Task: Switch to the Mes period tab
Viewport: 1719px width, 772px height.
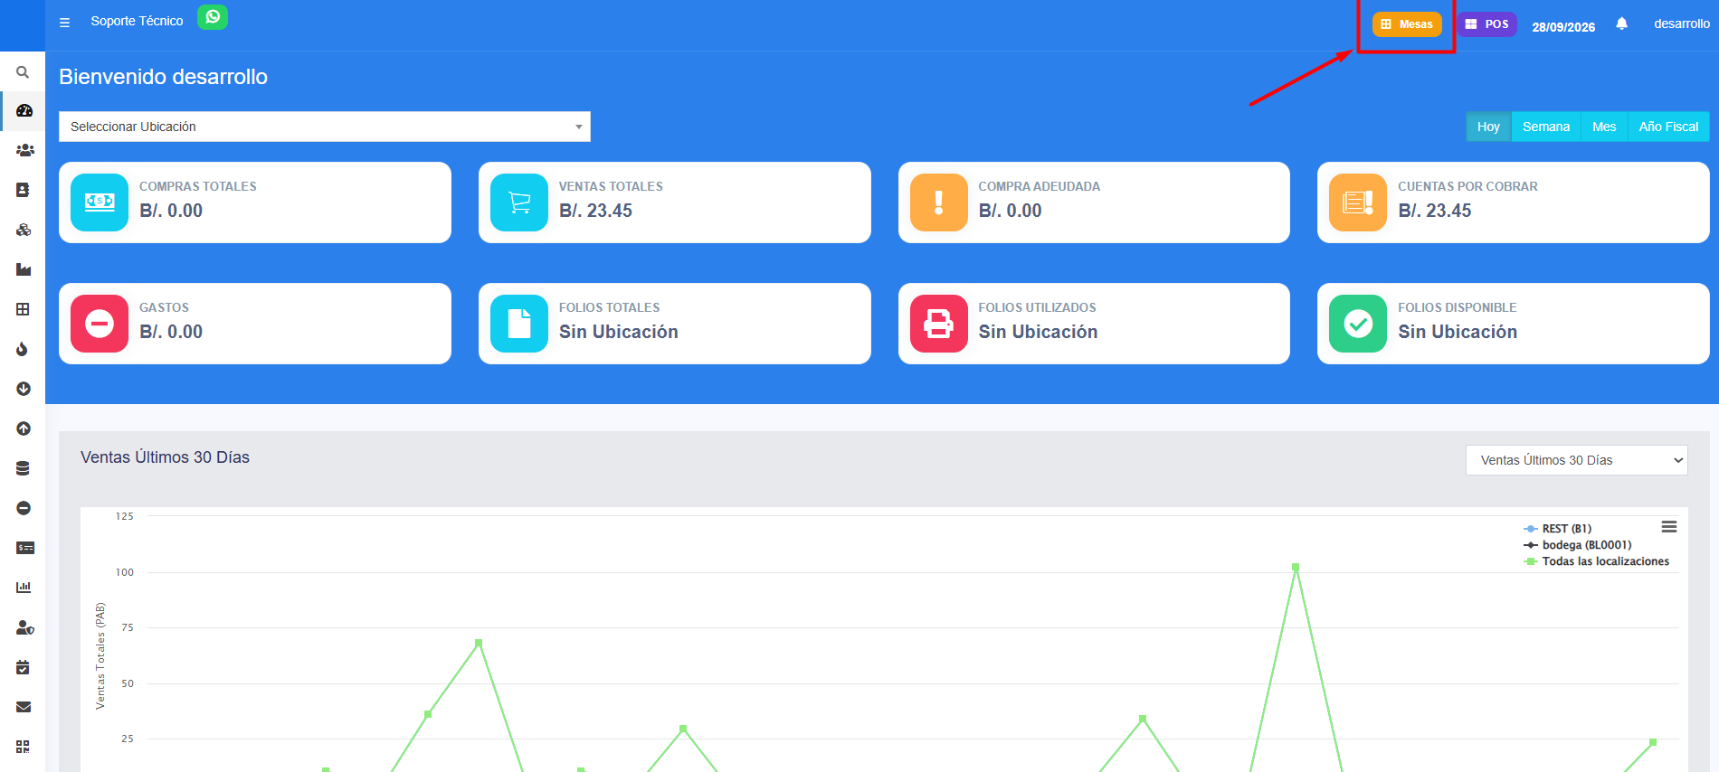Action: pos(1604,127)
